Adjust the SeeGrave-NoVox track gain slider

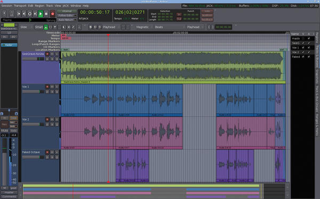(33, 59)
